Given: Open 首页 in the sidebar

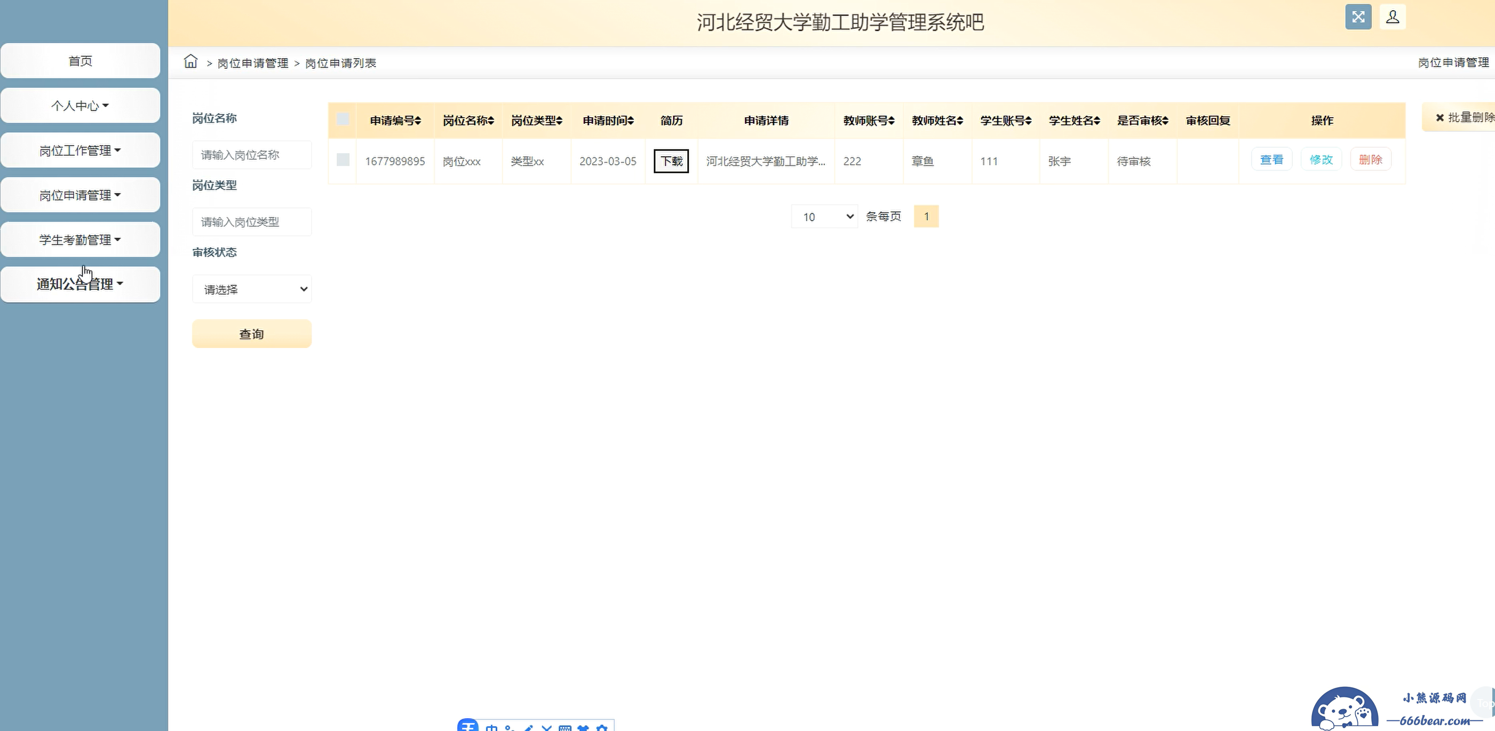Looking at the screenshot, I should point(80,60).
